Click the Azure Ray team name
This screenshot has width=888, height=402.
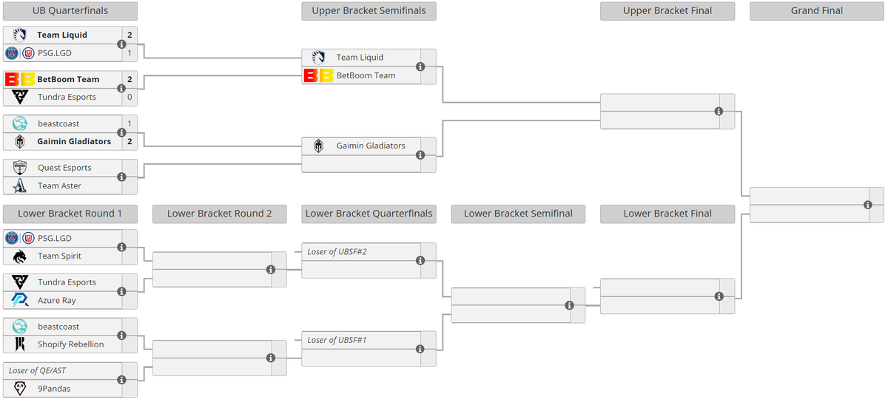coord(57,300)
